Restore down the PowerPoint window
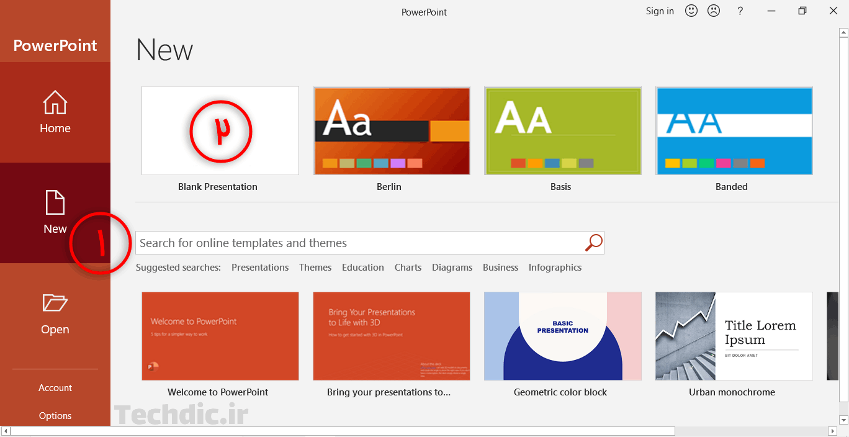849x437 pixels. pos(802,11)
